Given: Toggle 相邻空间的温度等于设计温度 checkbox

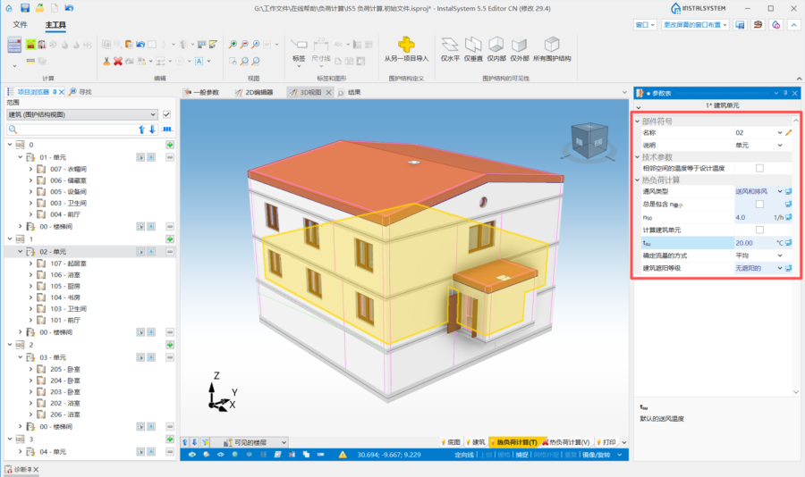Looking at the screenshot, I should click(x=759, y=168).
